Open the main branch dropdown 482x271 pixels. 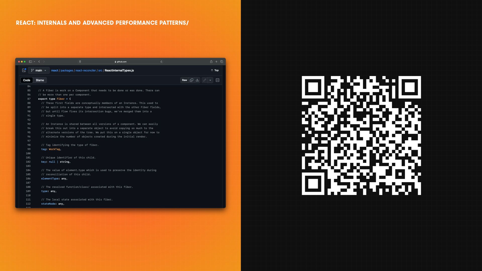[x=39, y=71]
